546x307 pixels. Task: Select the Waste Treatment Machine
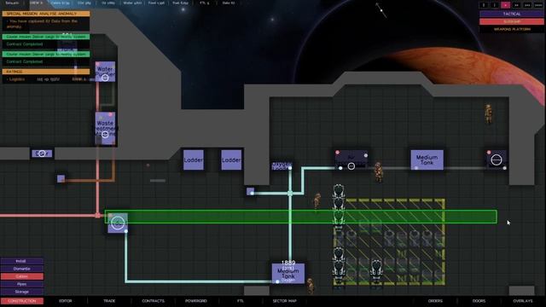pos(105,128)
